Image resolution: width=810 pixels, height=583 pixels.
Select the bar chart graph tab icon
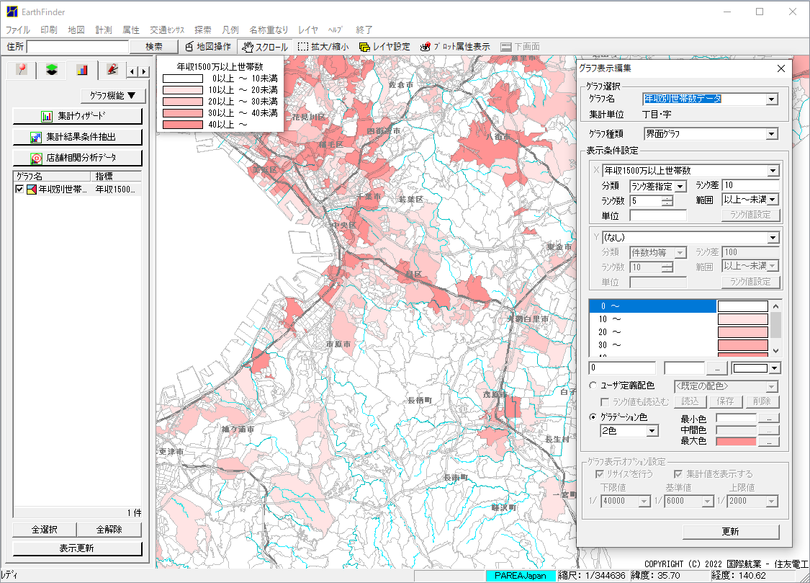81,69
